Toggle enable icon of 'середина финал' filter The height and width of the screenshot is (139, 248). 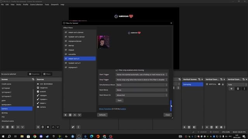(66, 41)
